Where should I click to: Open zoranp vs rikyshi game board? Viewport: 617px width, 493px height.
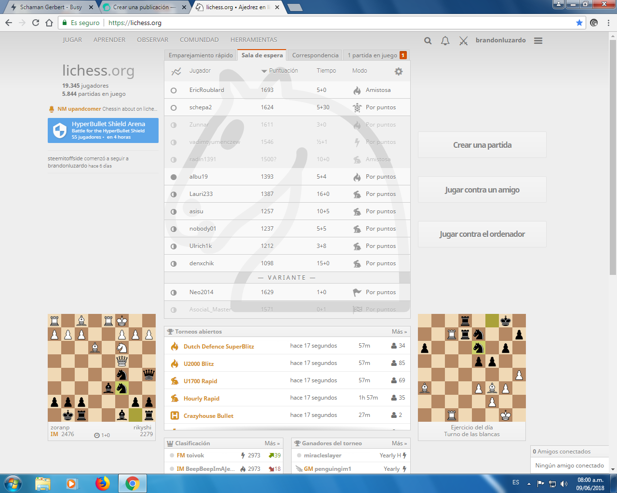point(102,368)
